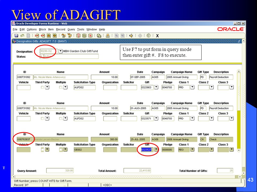Open Third Party dropdown in first record
The image size is (257, 192).
pyautogui.click(x=47, y=87)
